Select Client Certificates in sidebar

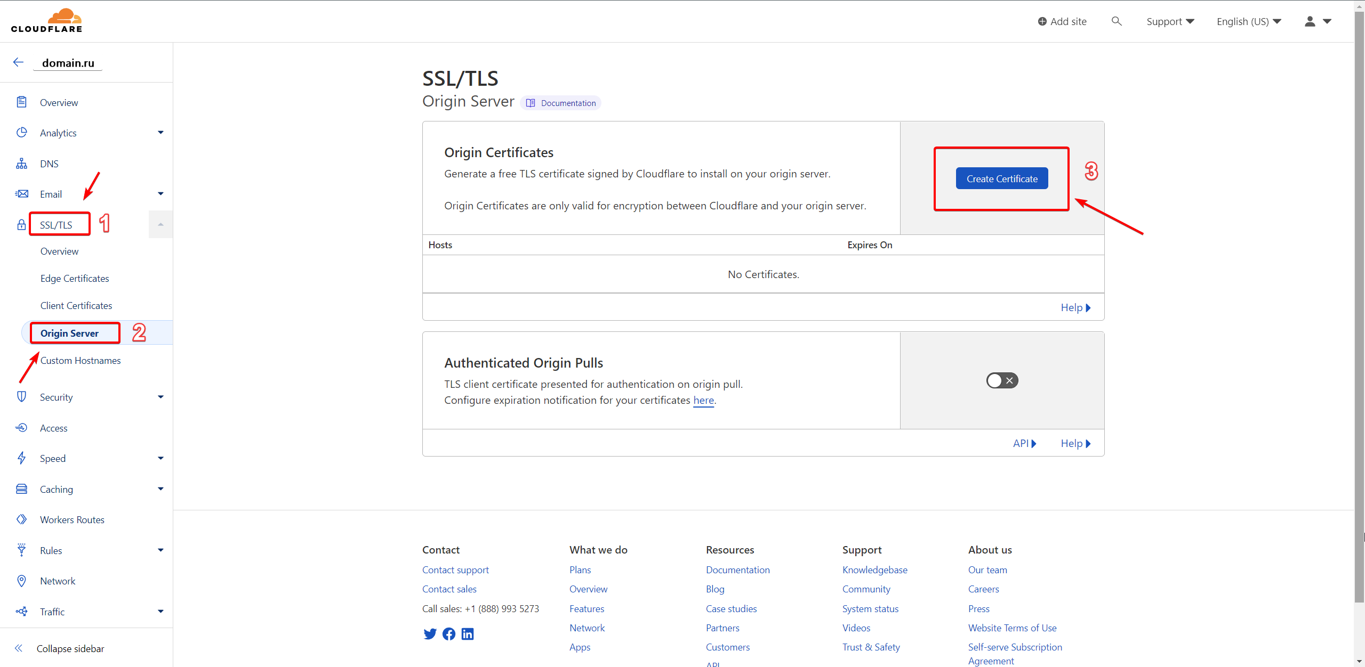coord(76,305)
